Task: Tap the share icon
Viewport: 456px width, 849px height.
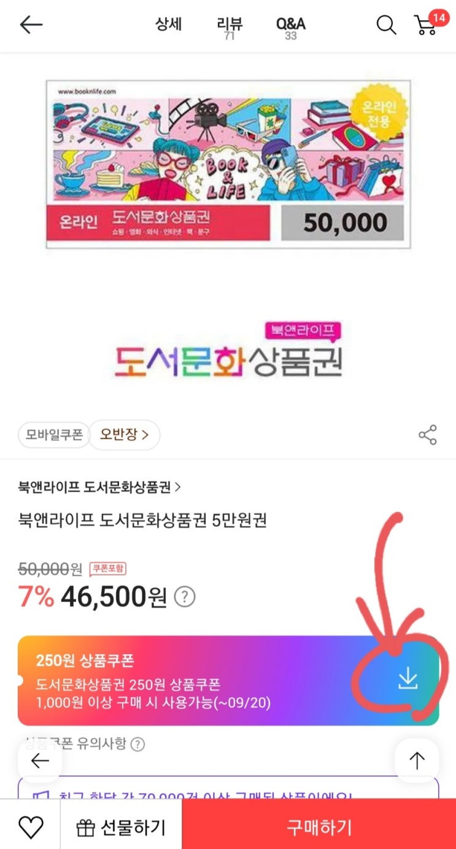Action: [427, 435]
